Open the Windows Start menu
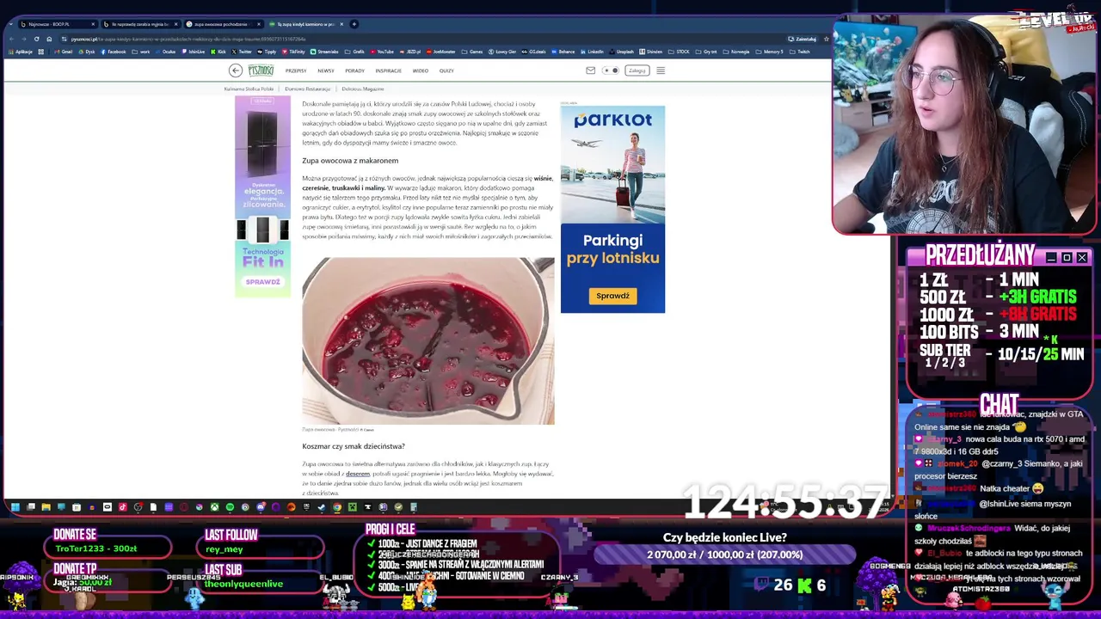Screen dimensions: 1101x619 click(15, 507)
